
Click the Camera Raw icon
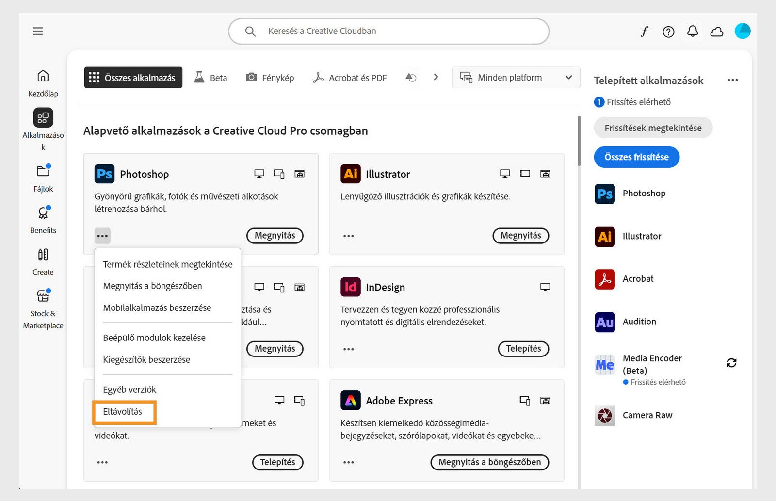pos(604,415)
